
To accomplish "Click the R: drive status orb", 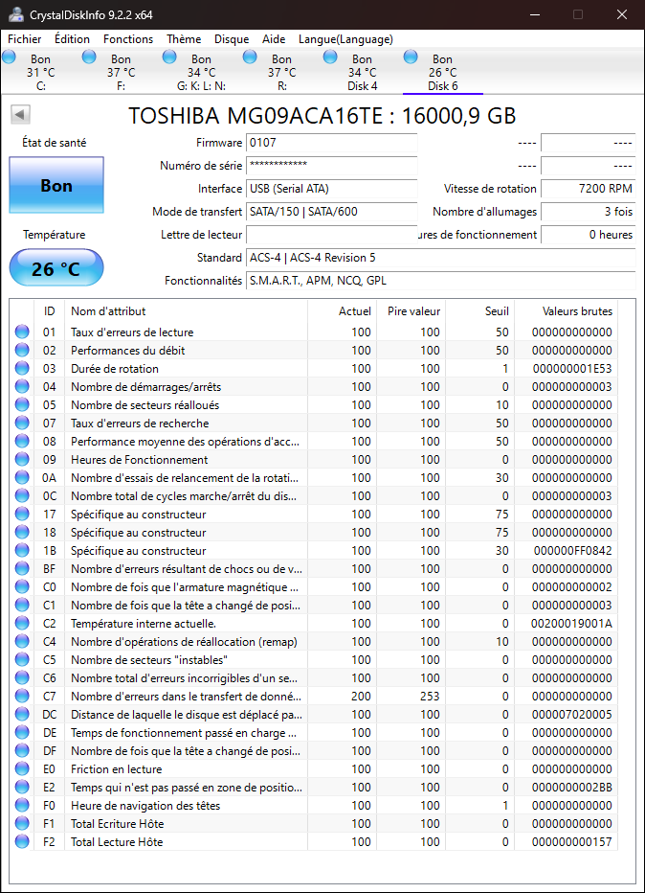I will click(250, 57).
